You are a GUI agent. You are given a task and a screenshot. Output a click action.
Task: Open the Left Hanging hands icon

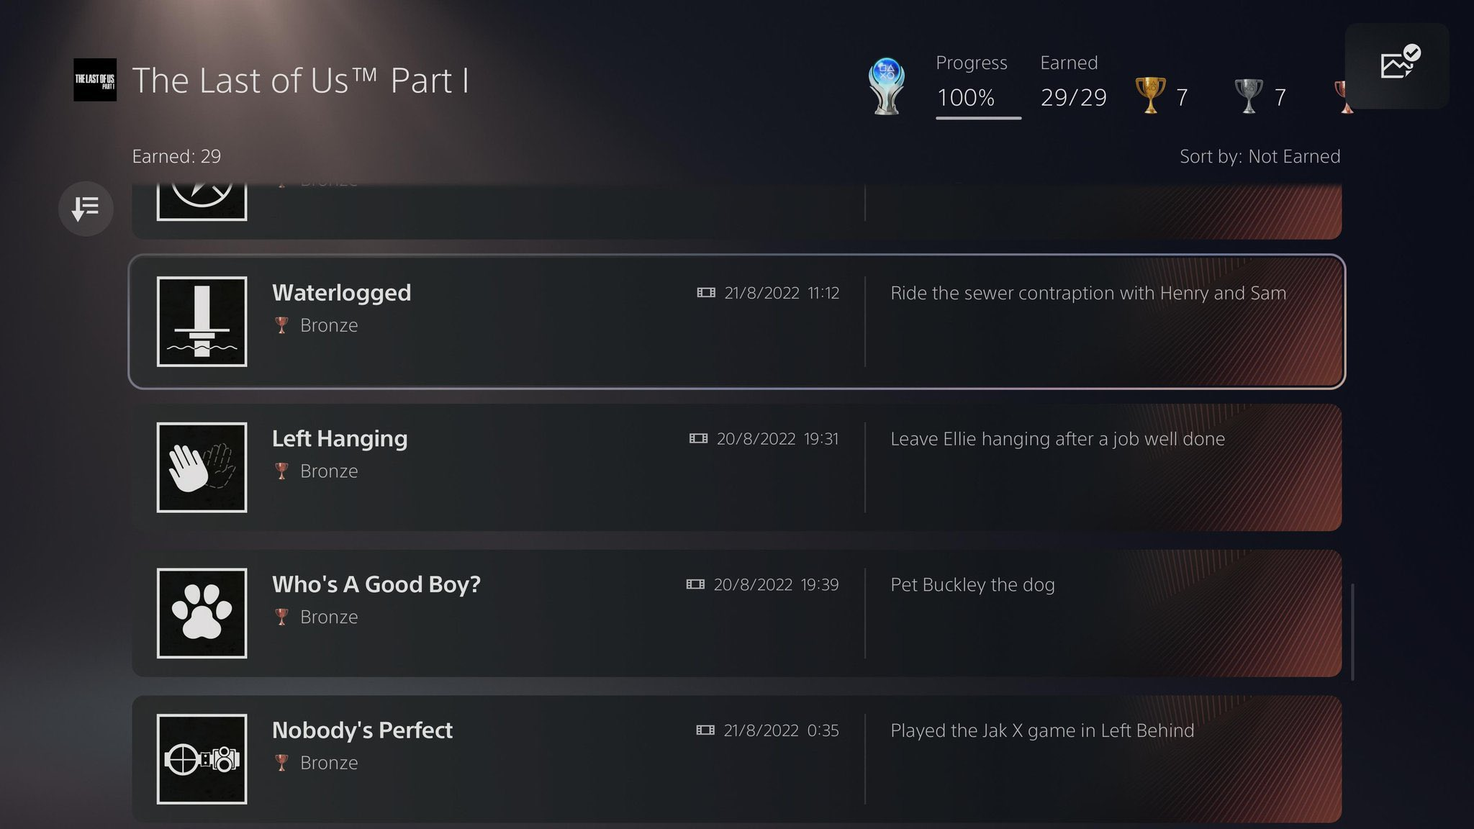click(x=202, y=468)
